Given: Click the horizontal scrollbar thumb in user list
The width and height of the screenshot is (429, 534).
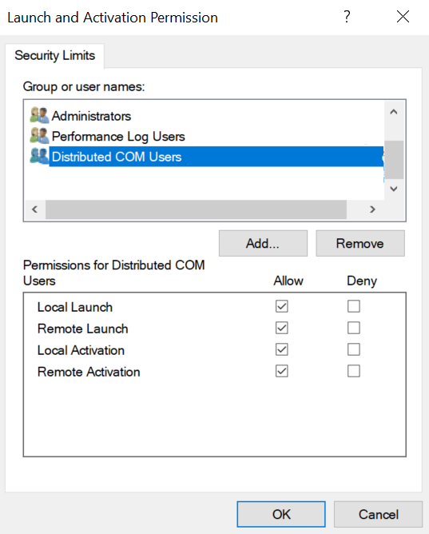Looking at the screenshot, I should click(x=196, y=209).
